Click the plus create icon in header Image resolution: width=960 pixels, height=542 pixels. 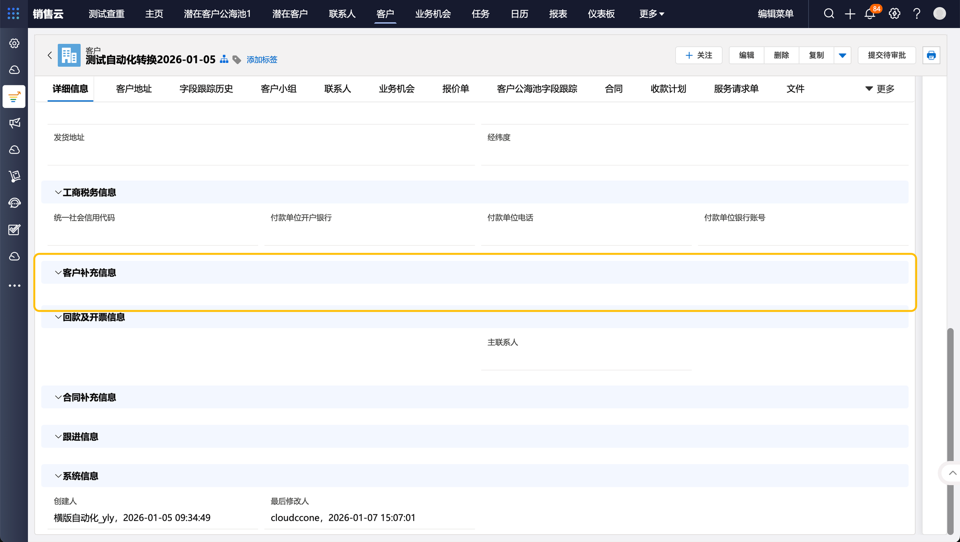[x=850, y=14]
